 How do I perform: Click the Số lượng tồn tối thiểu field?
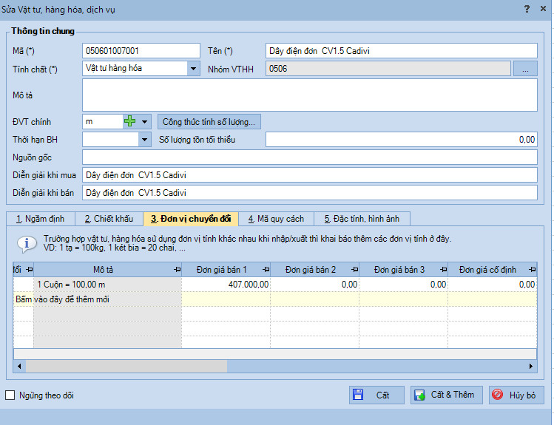[402, 140]
